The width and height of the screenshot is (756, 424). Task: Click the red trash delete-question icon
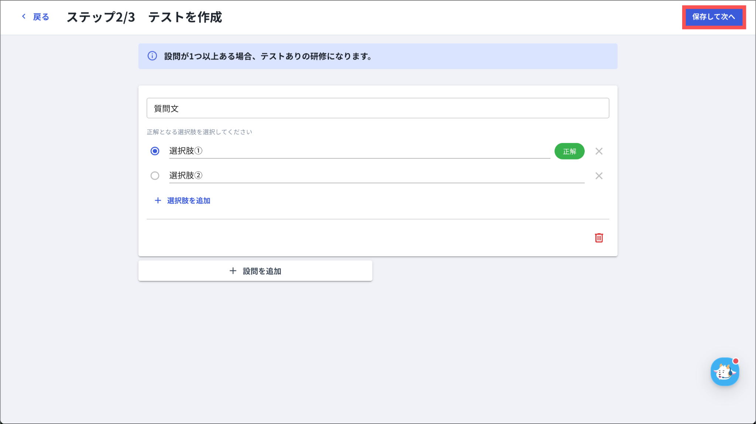pos(599,238)
